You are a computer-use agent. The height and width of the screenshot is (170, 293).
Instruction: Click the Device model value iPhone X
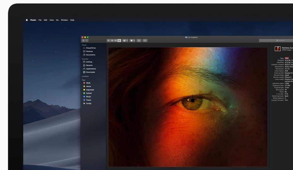pyautogui.click(x=288, y=77)
